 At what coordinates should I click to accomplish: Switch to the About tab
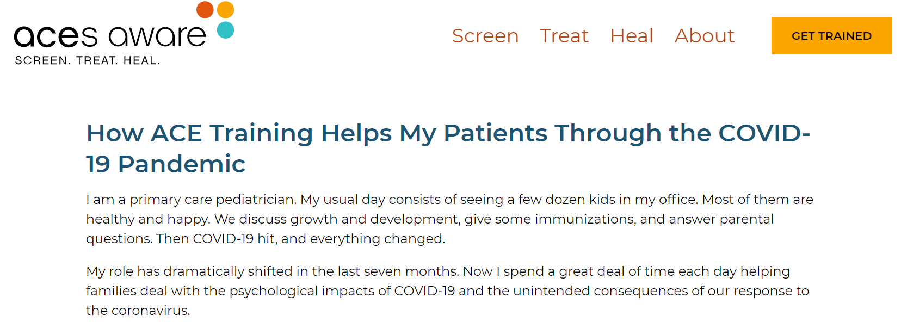pyautogui.click(x=704, y=35)
